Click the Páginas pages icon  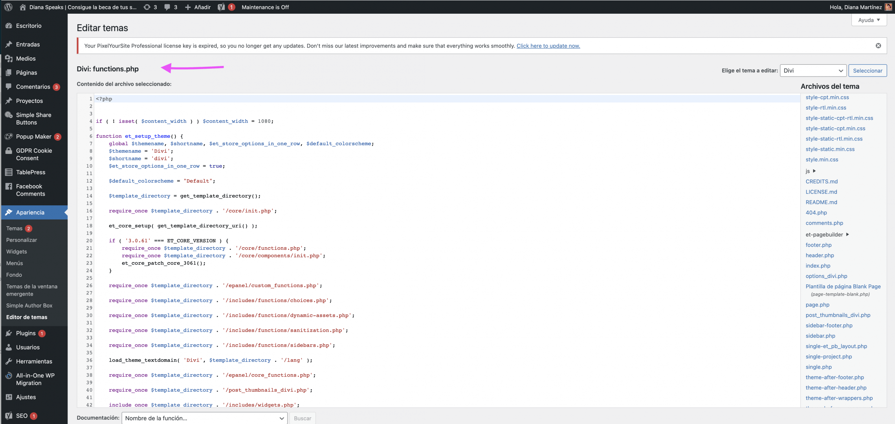pyautogui.click(x=9, y=73)
